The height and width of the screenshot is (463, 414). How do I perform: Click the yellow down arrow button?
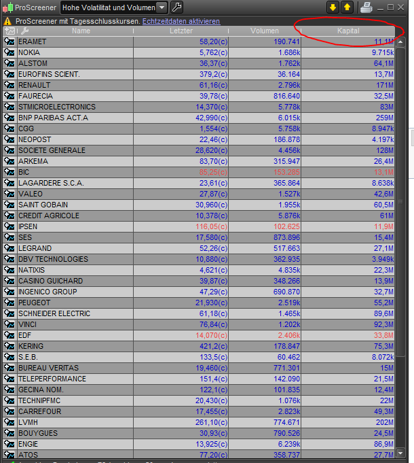click(333, 7)
